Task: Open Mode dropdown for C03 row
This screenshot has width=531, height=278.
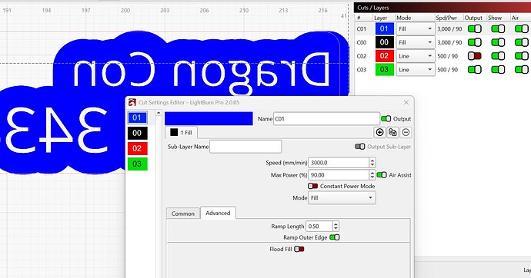Action: (x=416, y=70)
